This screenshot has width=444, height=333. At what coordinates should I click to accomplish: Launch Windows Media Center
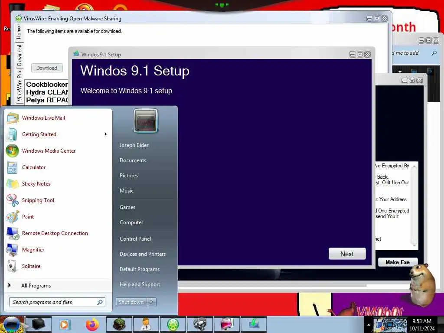49,150
